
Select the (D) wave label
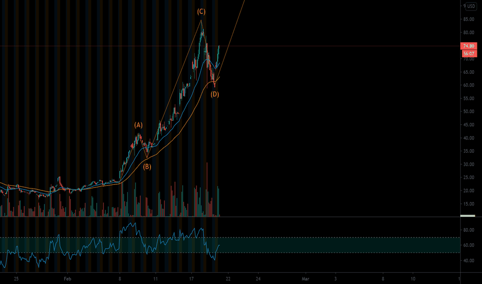tap(215, 94)
